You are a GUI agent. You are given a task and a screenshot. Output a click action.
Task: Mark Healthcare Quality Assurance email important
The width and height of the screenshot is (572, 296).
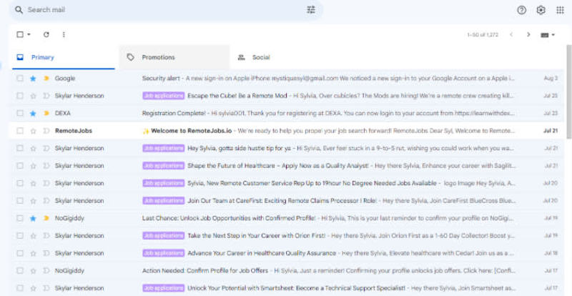click(46, 253)
